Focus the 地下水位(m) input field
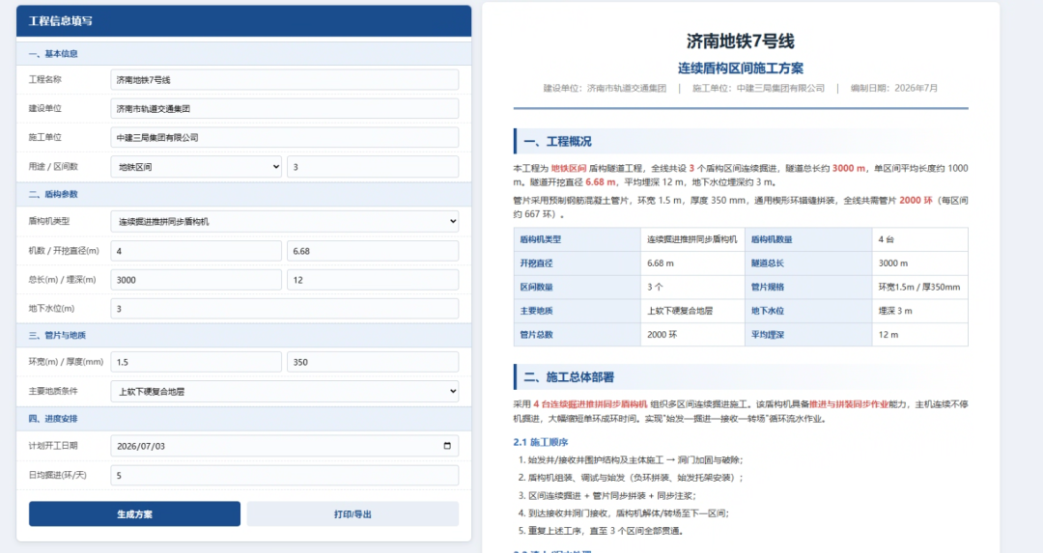 (285, 309)
